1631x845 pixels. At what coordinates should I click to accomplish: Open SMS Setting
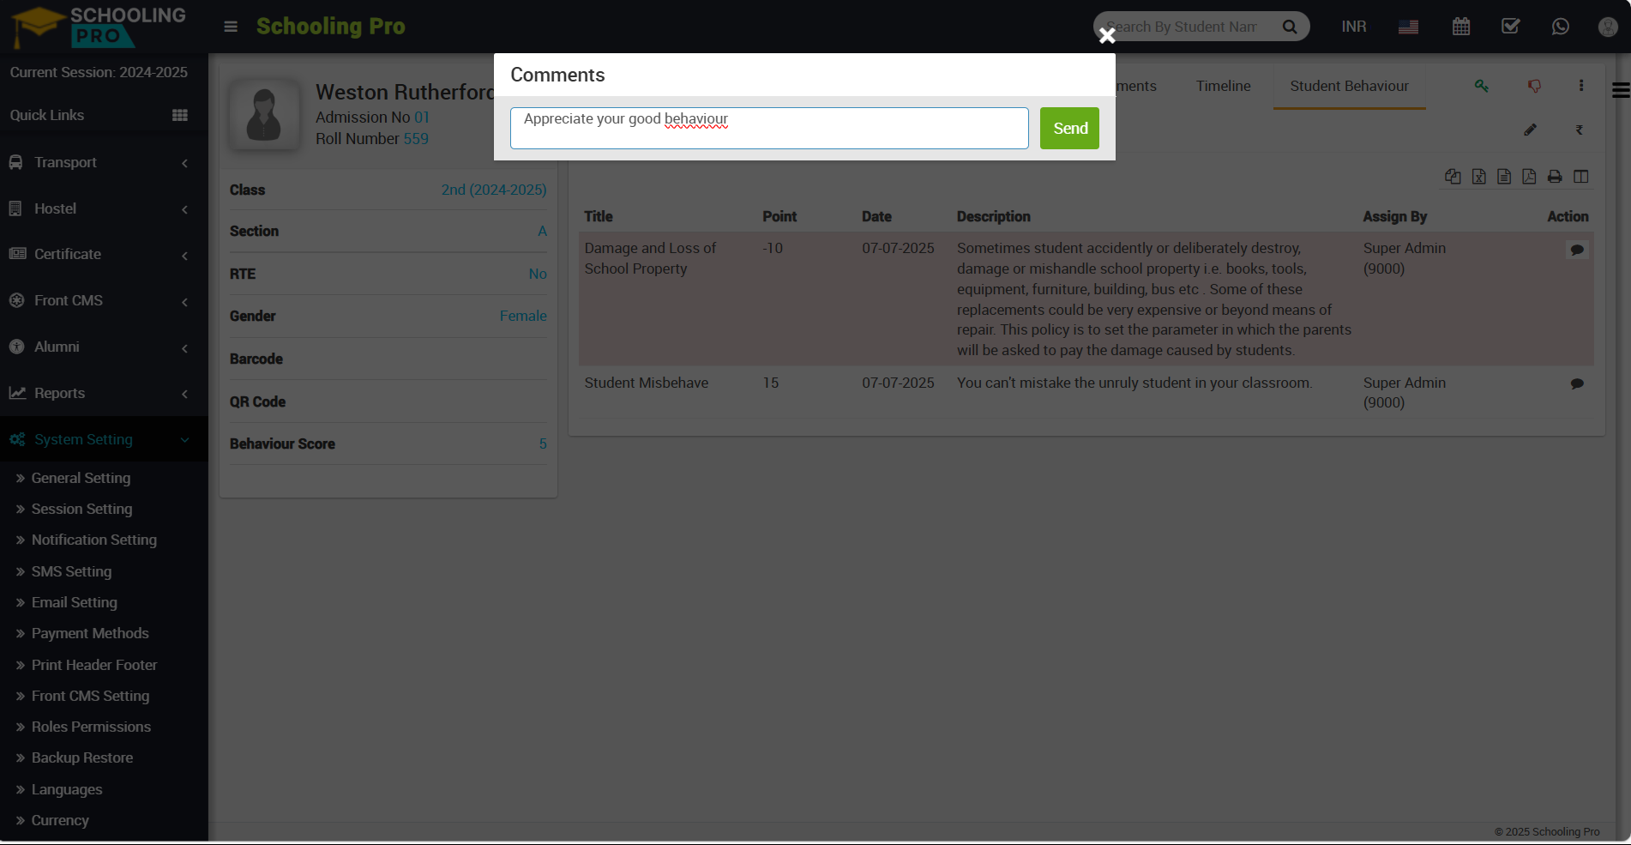tap(71, 571)
